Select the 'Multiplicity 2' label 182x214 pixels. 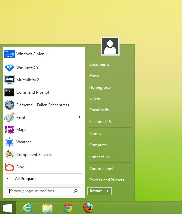coord(28,80)
